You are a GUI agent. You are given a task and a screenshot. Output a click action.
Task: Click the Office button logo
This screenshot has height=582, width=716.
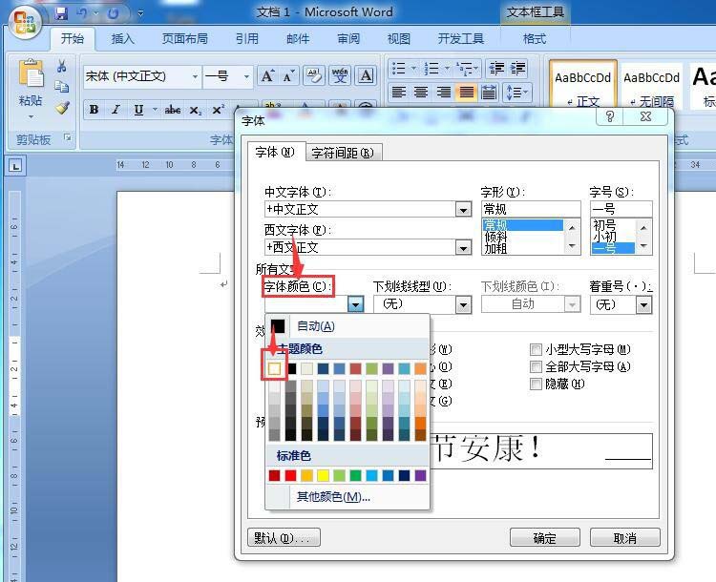[x=25, y=21]
